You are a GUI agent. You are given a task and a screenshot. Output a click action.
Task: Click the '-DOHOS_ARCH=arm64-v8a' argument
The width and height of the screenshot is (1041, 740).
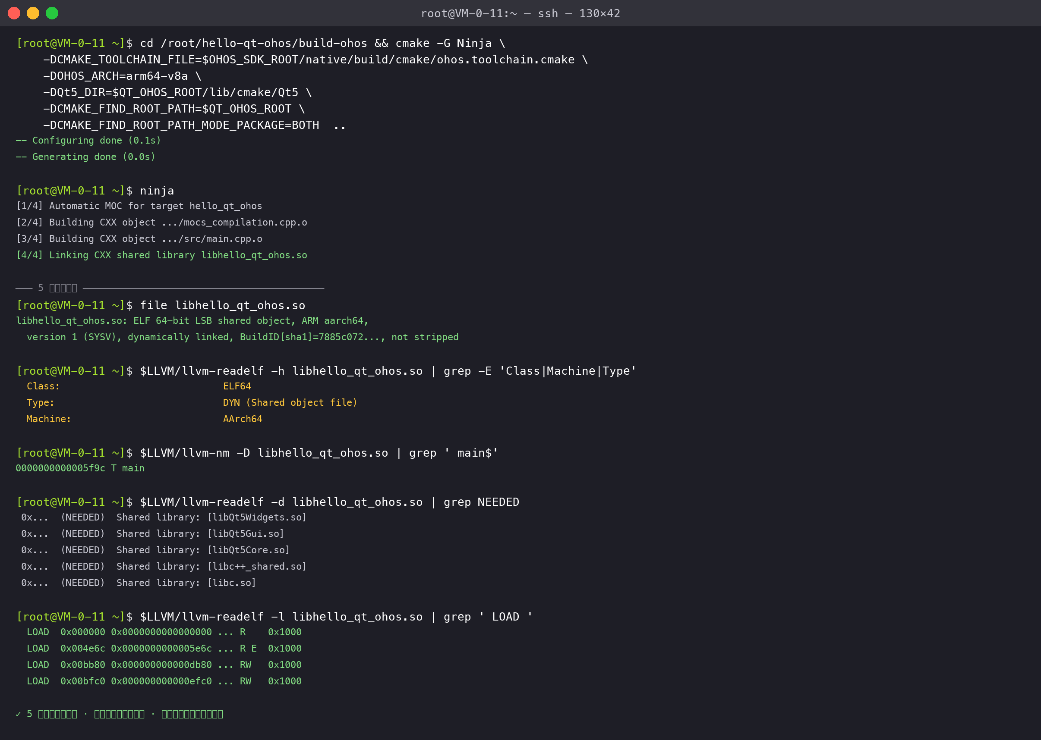pyautogui.click(x=122, y=76)
